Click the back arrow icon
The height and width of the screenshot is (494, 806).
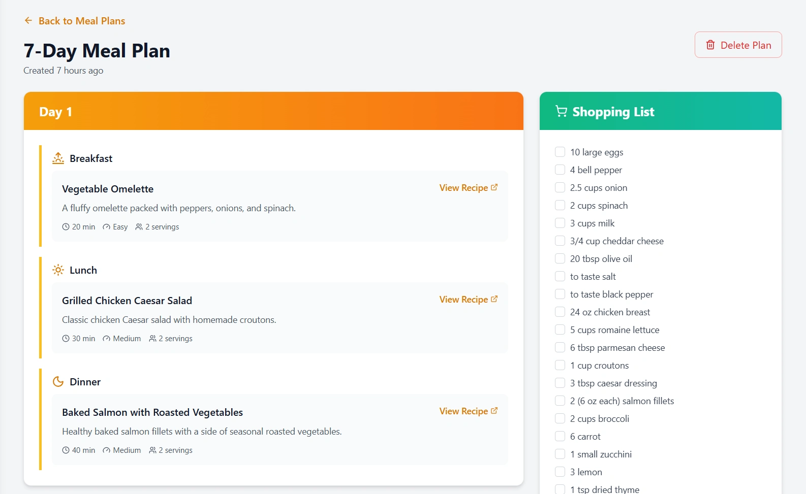click(x=28, y=21)
